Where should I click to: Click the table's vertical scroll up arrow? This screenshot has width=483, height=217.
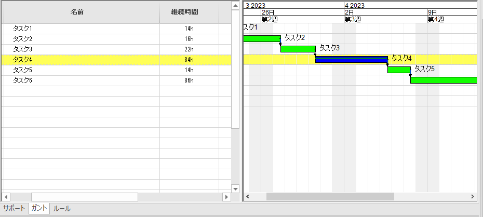(x=235, y=6)
